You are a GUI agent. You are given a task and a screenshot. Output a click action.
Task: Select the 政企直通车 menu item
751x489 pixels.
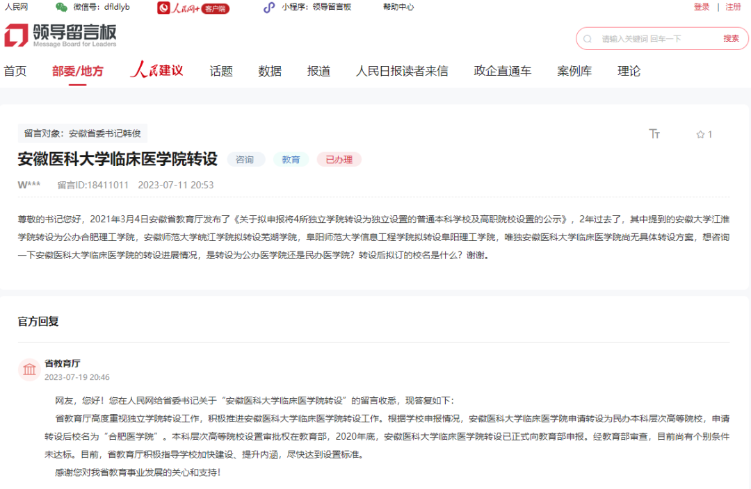pos(502,71)
